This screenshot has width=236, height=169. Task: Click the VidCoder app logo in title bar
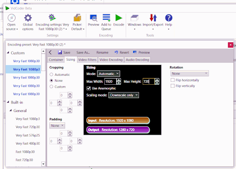click(7, 8)
